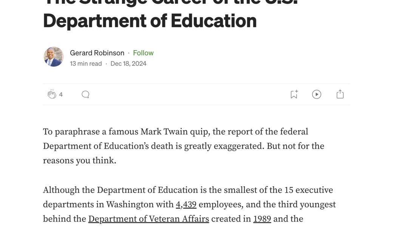Follow the 1989 hyperlink
Image resolution: width=393 pixels, height=227 pixels.
262,219
